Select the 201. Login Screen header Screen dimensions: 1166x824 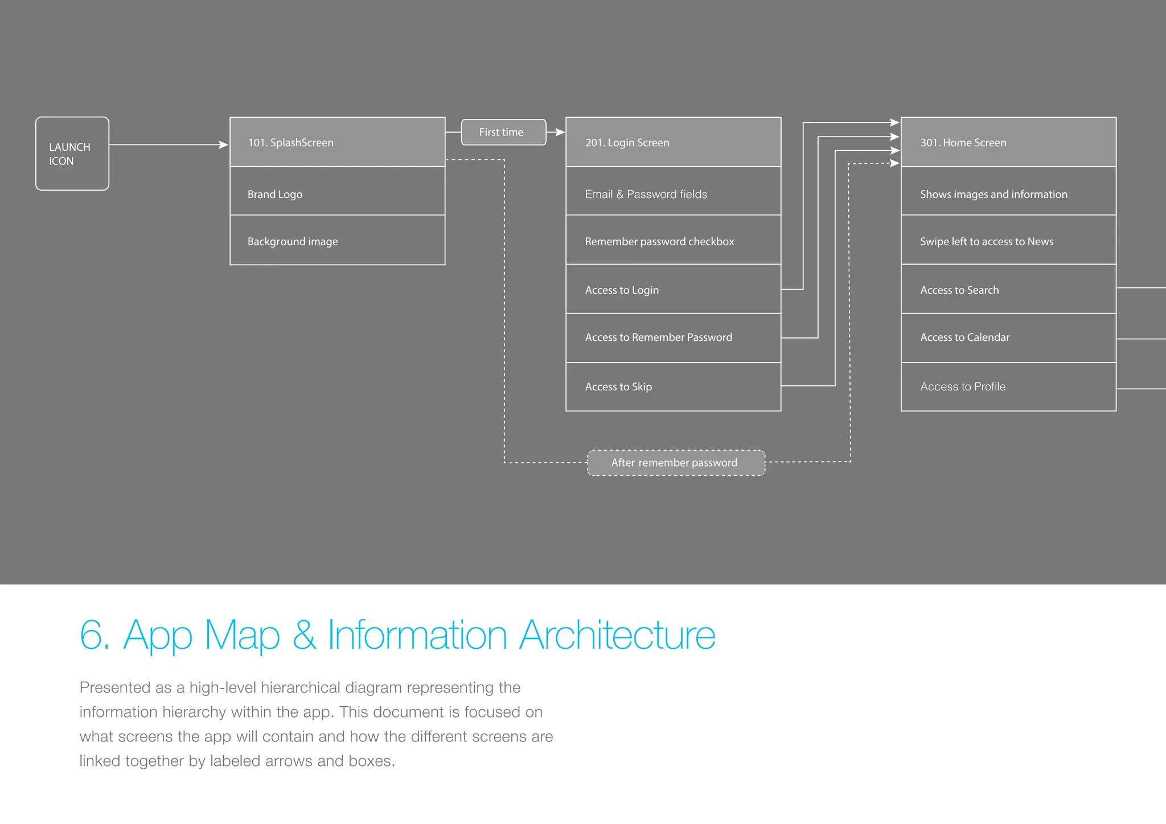(x=673, y=142)
